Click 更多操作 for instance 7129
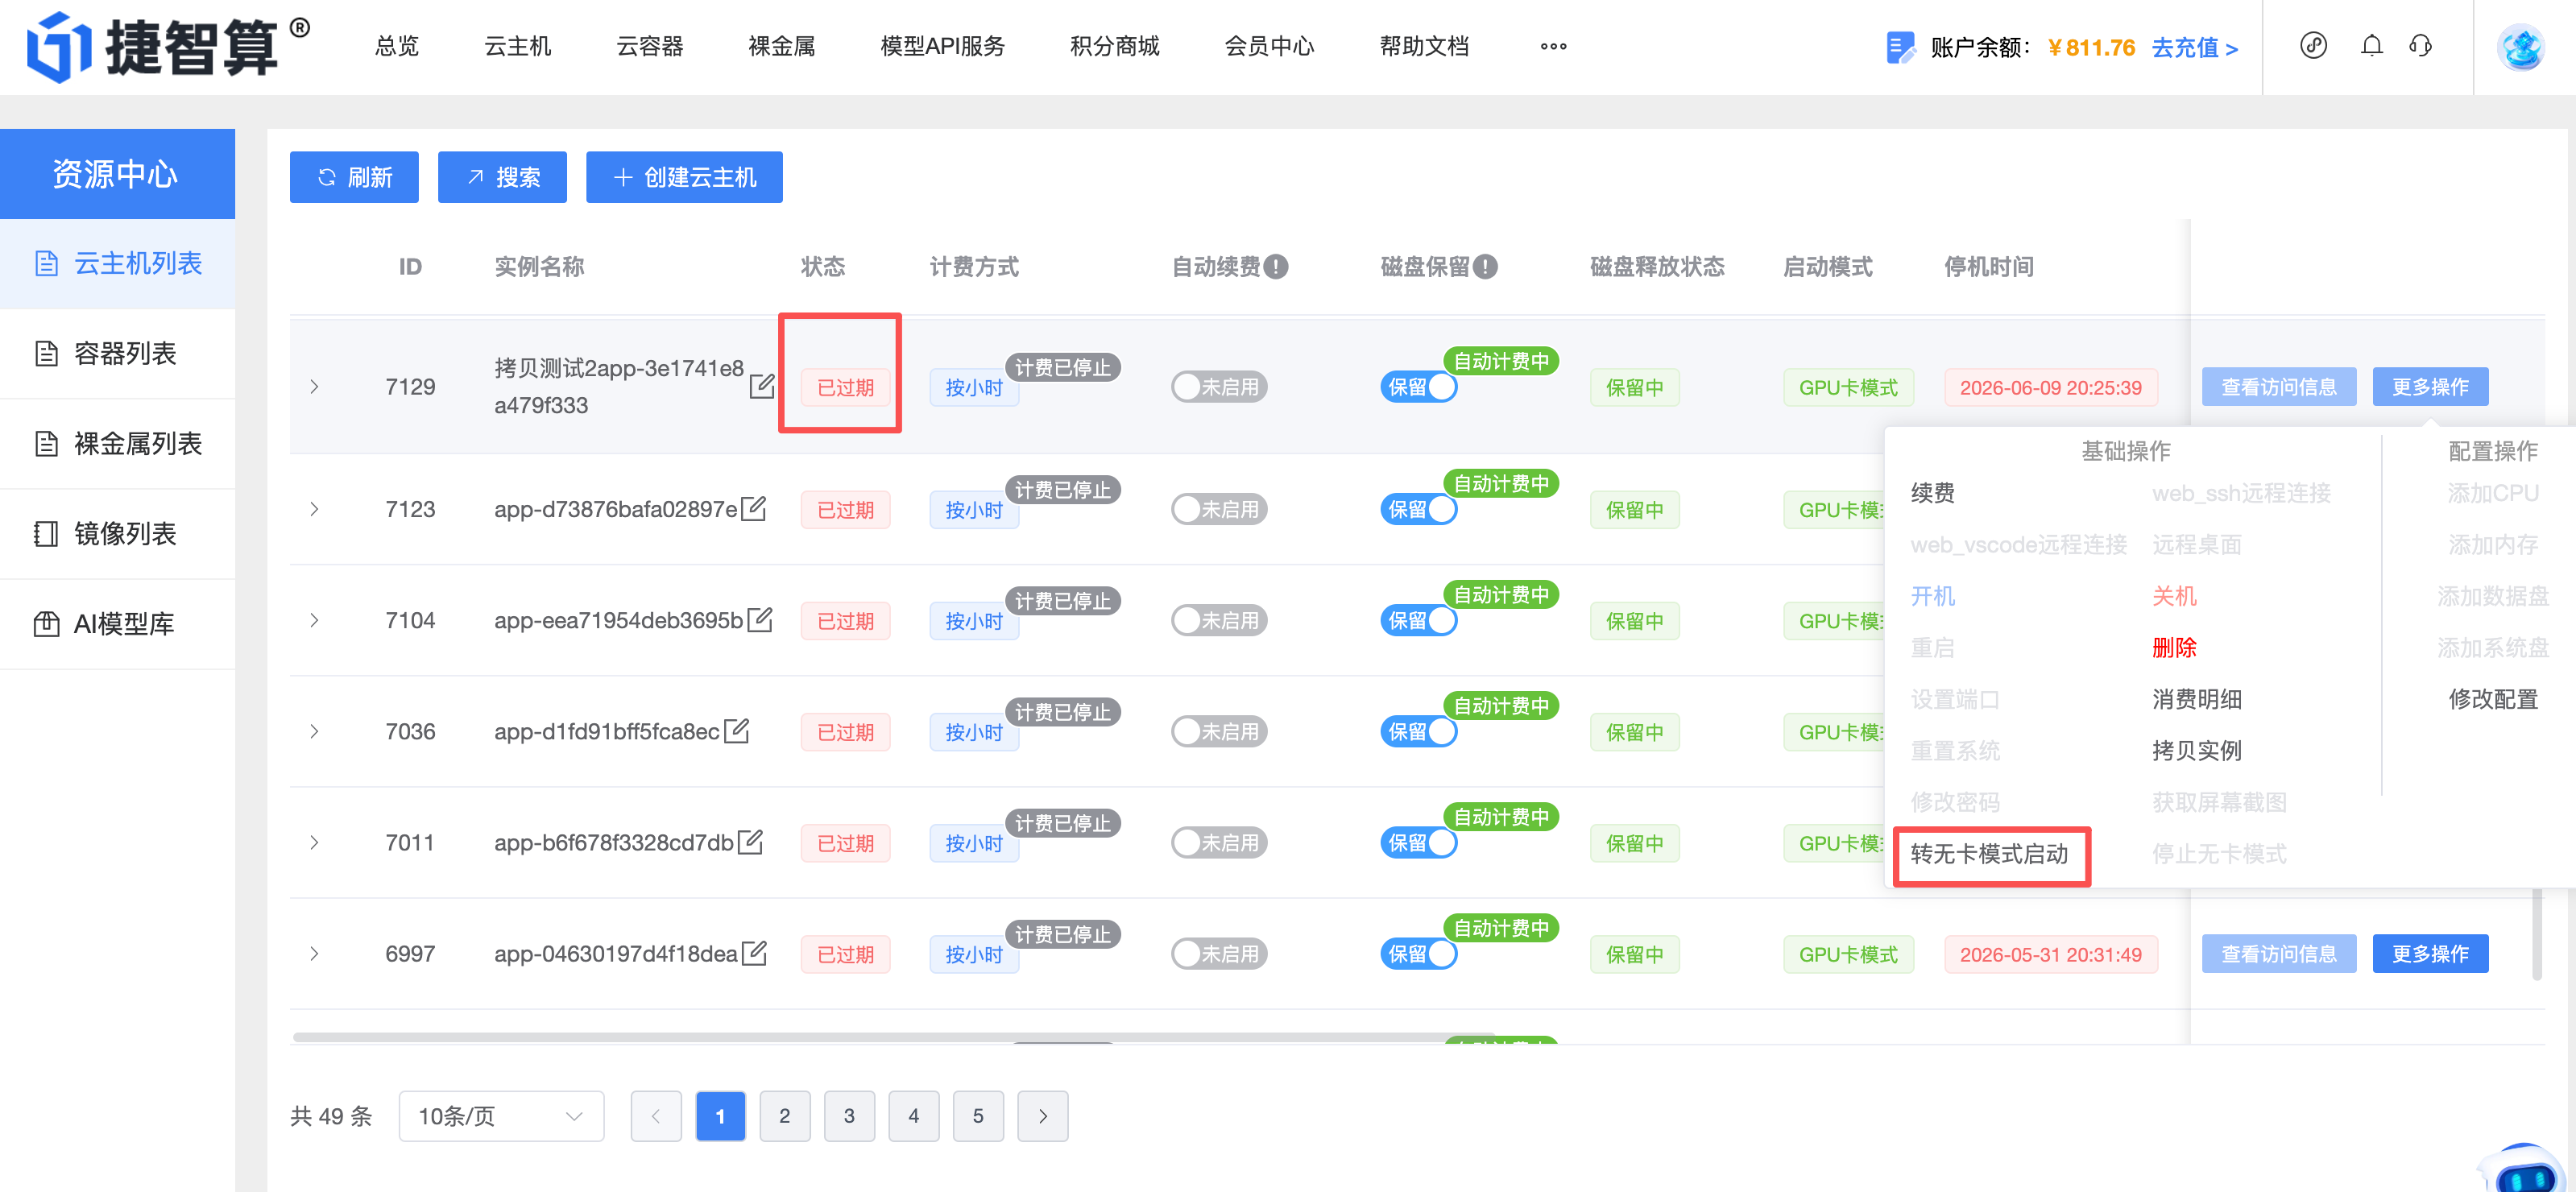This screenshot has height=1192, width=2576. pos(2430,386)
